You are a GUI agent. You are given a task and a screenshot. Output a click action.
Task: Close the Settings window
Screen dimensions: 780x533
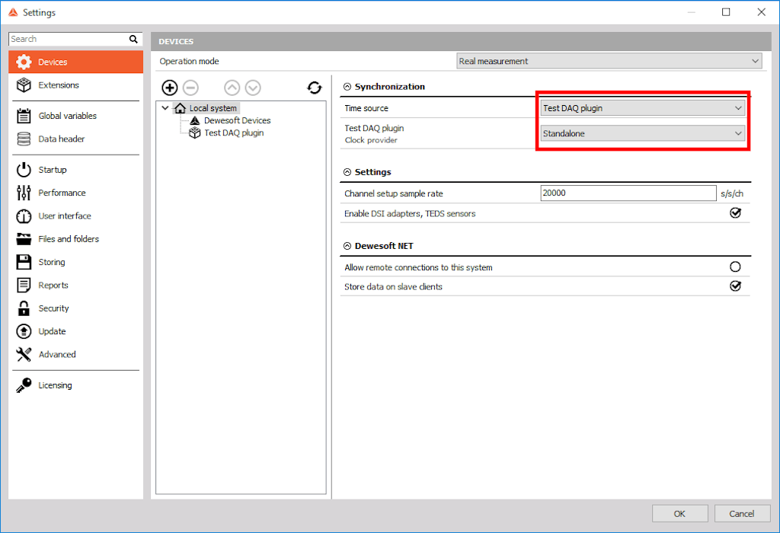click(761, 12)
